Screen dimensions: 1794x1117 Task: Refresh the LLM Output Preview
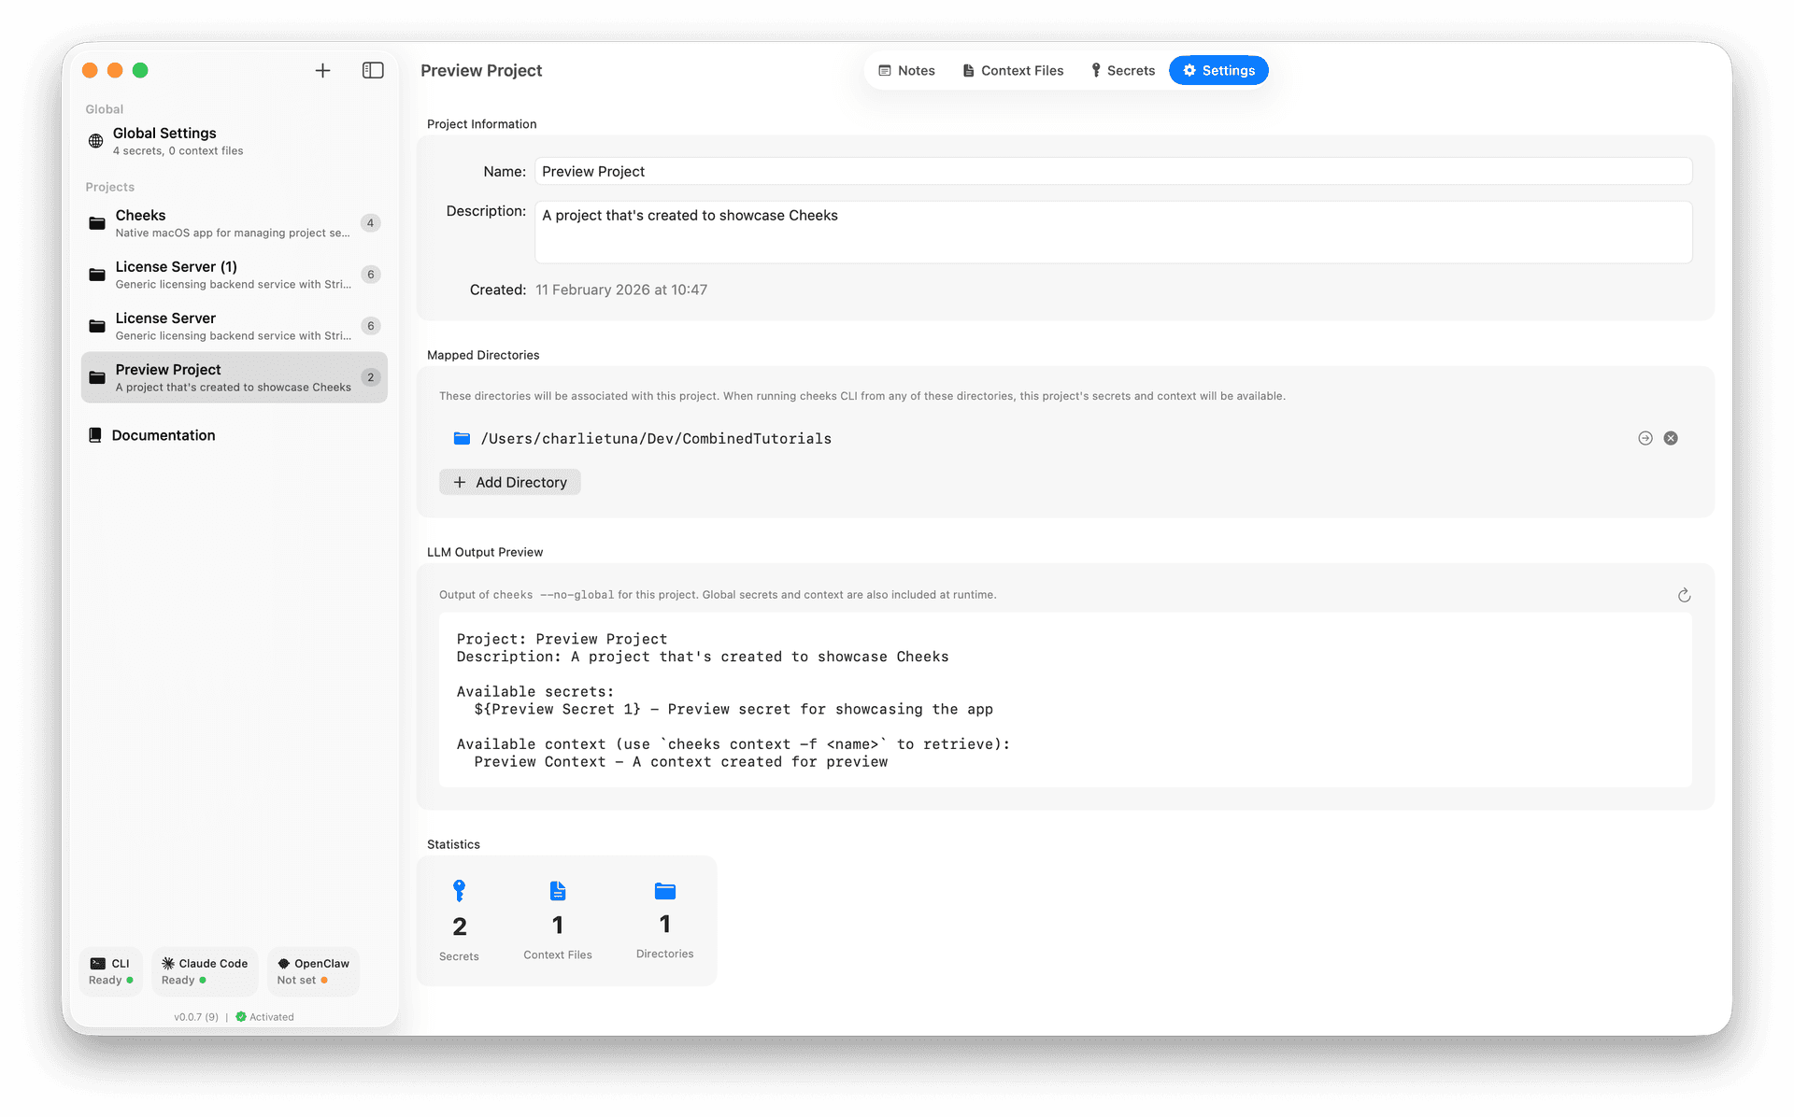tap(1684, 596)
